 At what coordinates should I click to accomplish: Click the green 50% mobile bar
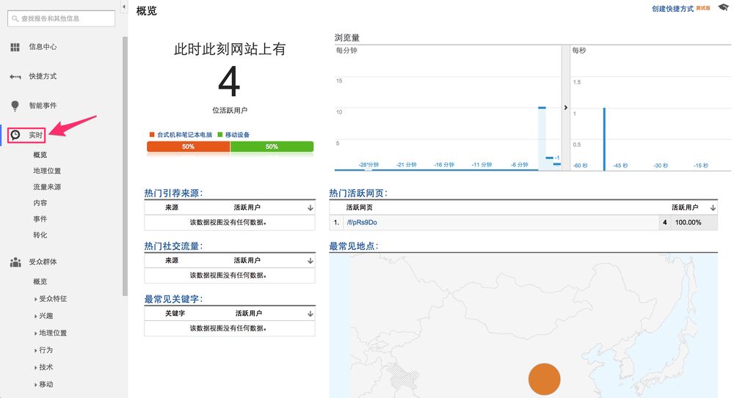point(272,147)
